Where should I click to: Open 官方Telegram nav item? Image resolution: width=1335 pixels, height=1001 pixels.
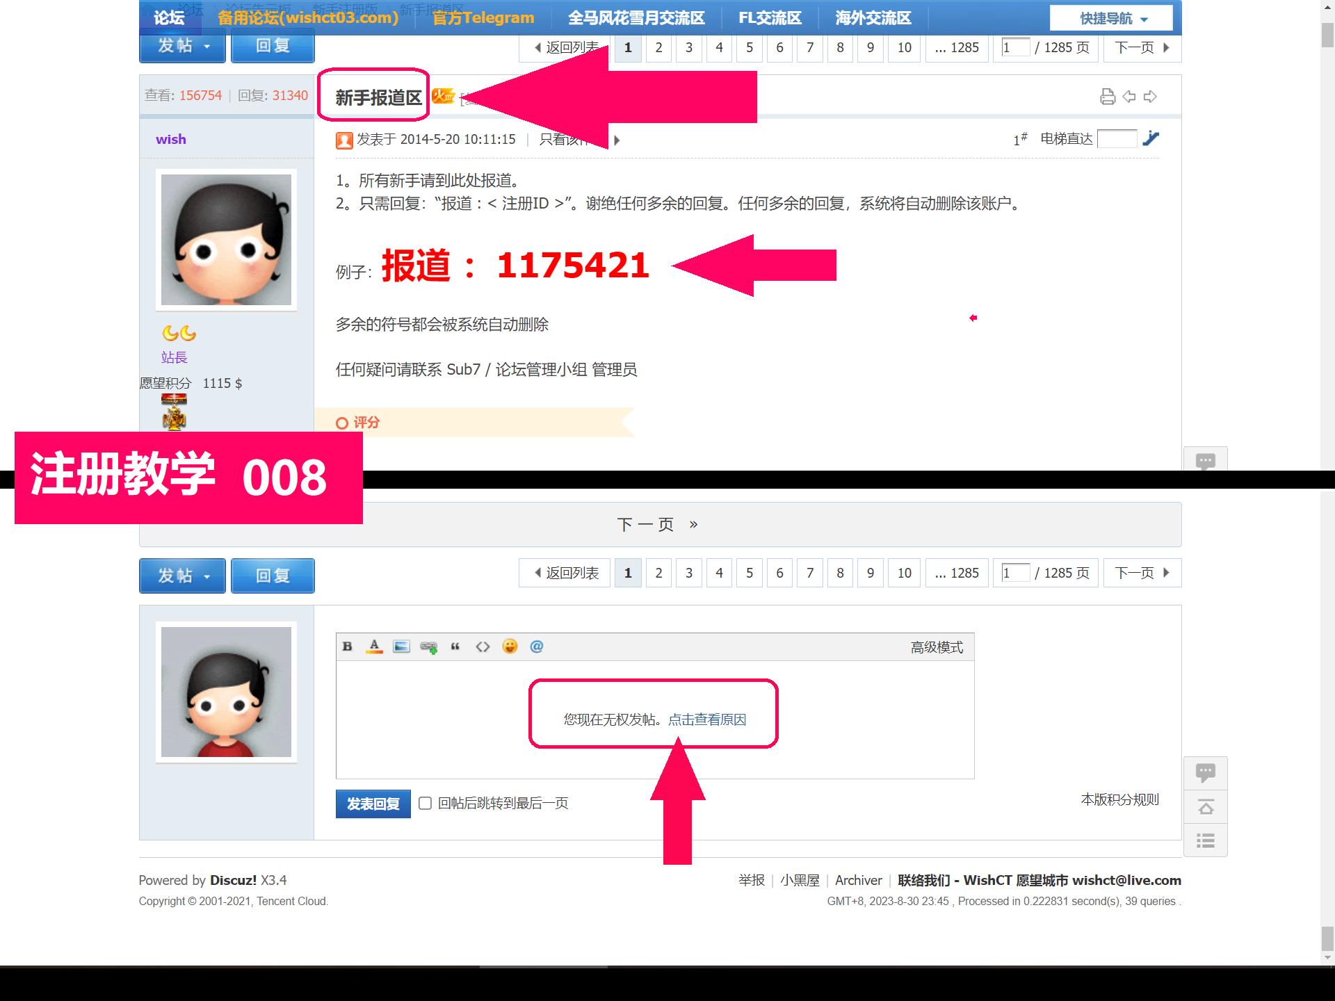[x=483, y=18]
